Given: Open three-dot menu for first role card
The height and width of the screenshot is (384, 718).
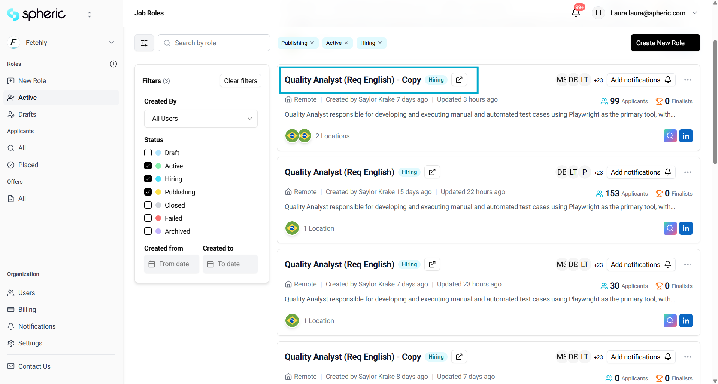Looking at the screenshot, I should click(x=687, y=80).
